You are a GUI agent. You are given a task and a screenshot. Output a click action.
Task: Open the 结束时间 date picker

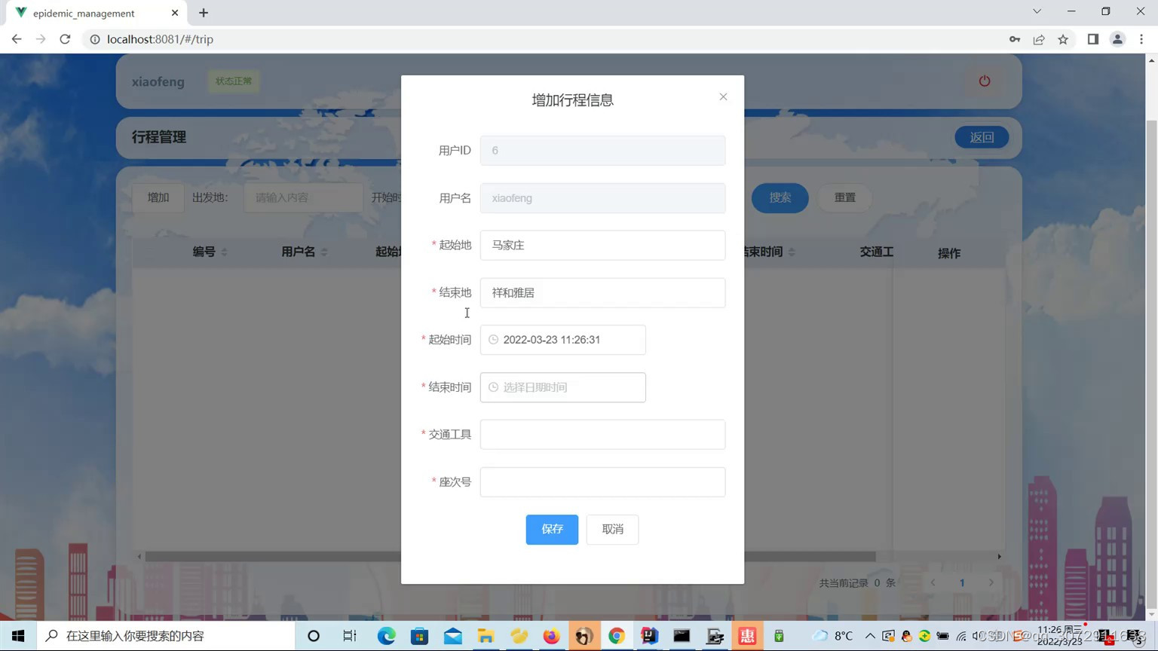pyautogui.click(x=562, y=387)
